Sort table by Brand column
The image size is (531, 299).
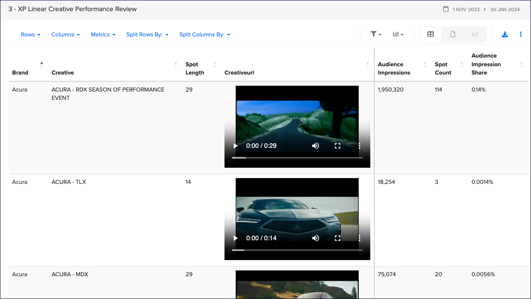click(x=20, y=72)
